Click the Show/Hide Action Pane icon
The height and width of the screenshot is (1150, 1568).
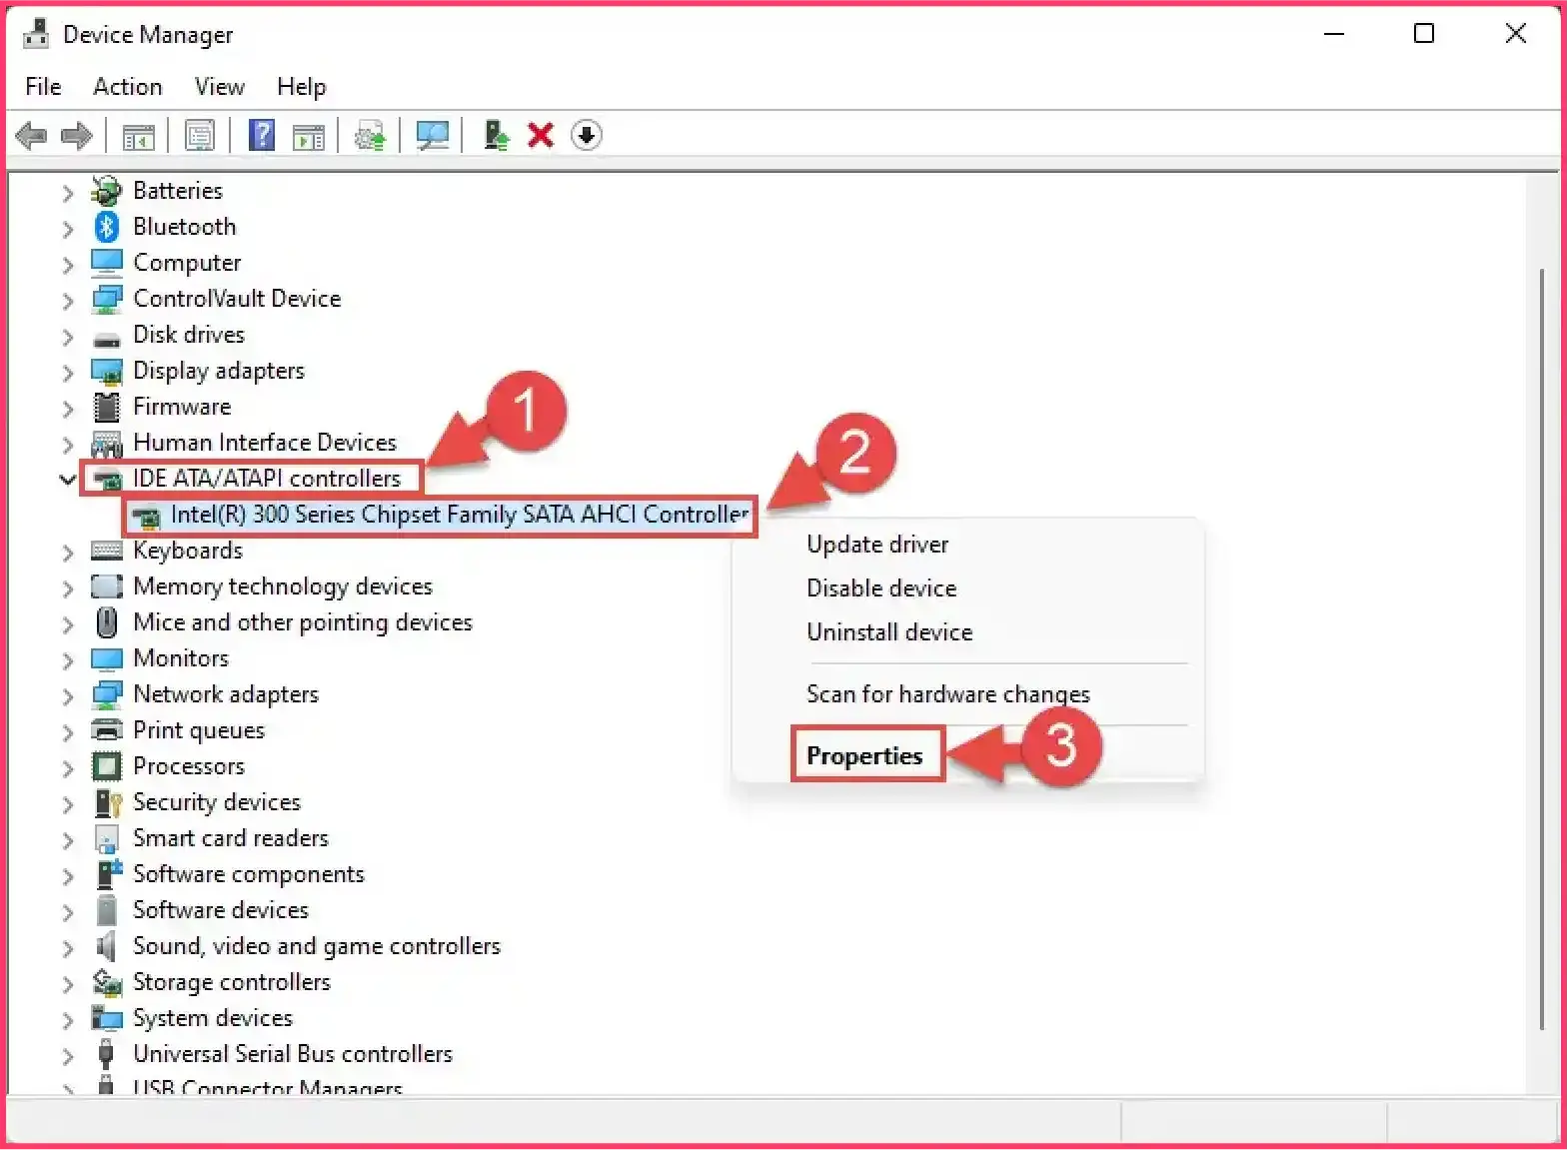click(309, 136)
